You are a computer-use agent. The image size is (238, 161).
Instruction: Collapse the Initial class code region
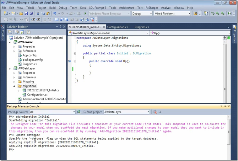pos(75,53)
